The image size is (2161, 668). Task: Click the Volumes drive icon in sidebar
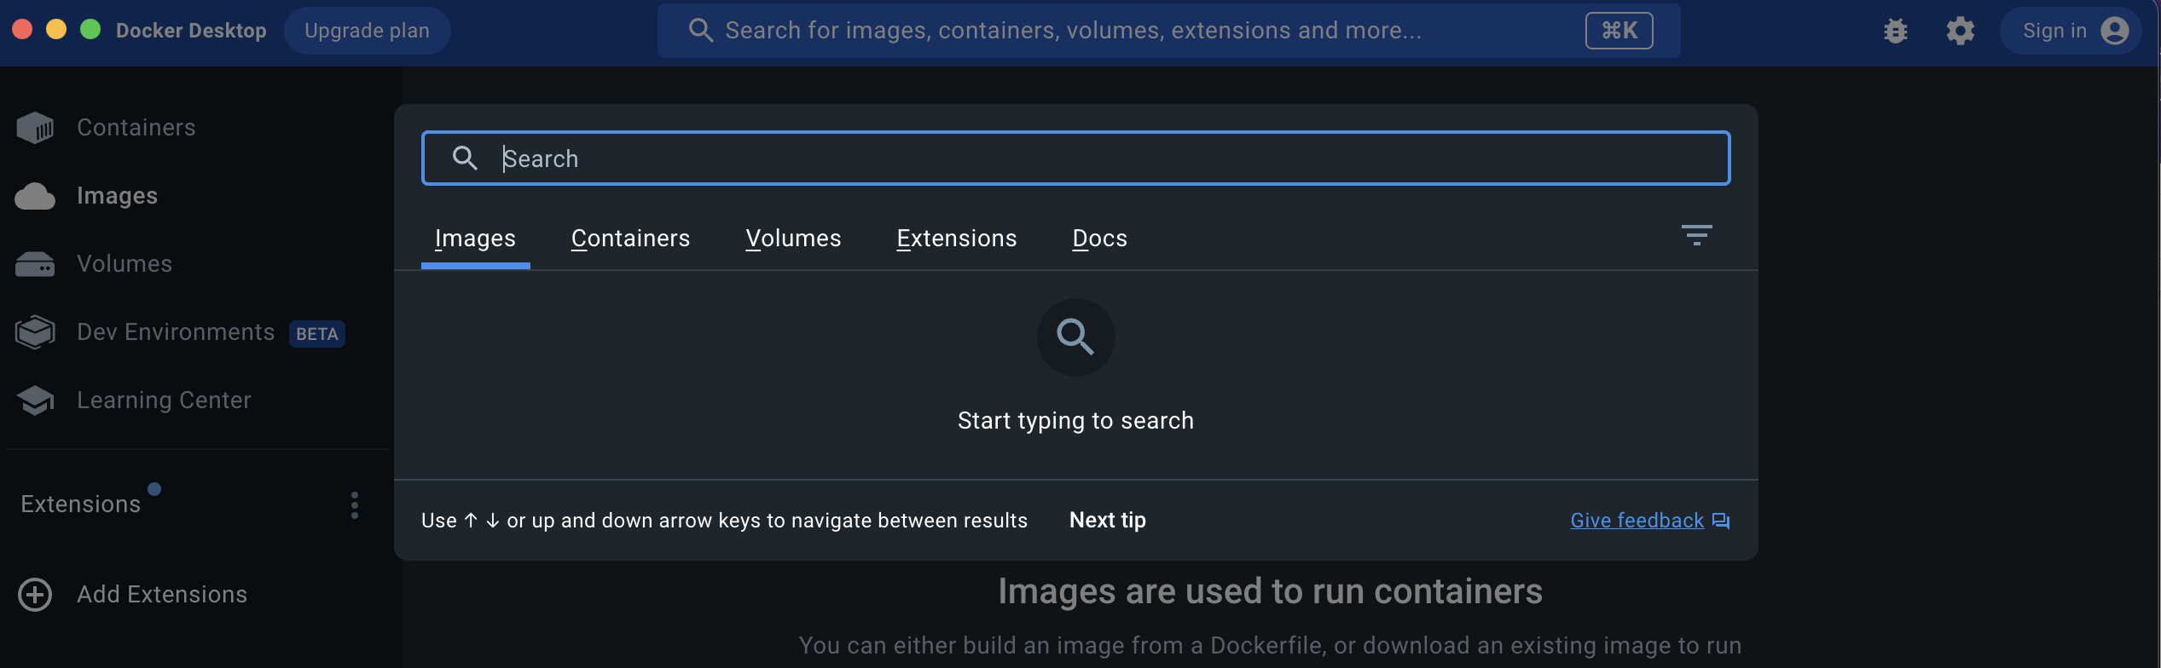[x=35, y=264]
